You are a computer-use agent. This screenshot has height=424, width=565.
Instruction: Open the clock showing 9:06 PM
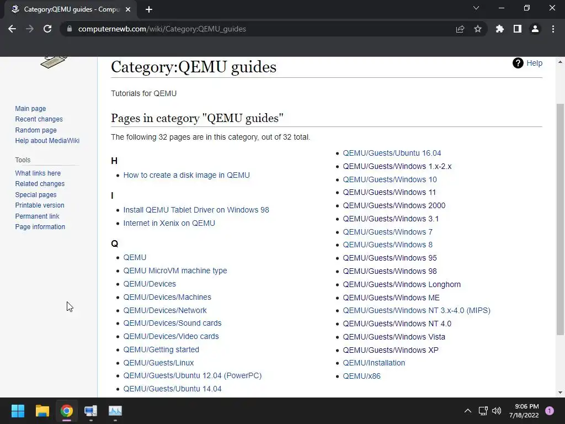coord(524,411)
